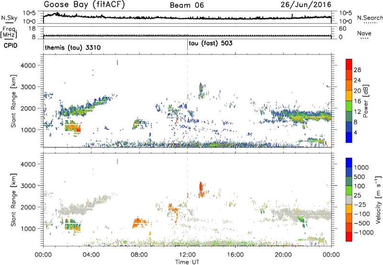Click the '2000' tick in power panel

[x=28, y=108]
